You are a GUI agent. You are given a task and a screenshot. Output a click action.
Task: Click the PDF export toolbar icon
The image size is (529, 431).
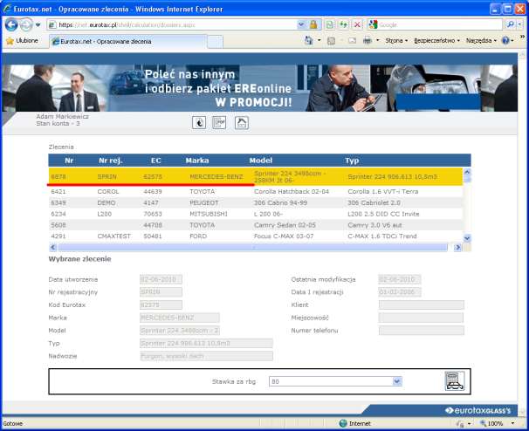219,123
